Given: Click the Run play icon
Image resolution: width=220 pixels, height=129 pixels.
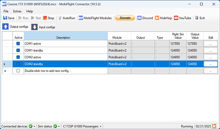Looking at the screenshot, I should click(20, 18).
